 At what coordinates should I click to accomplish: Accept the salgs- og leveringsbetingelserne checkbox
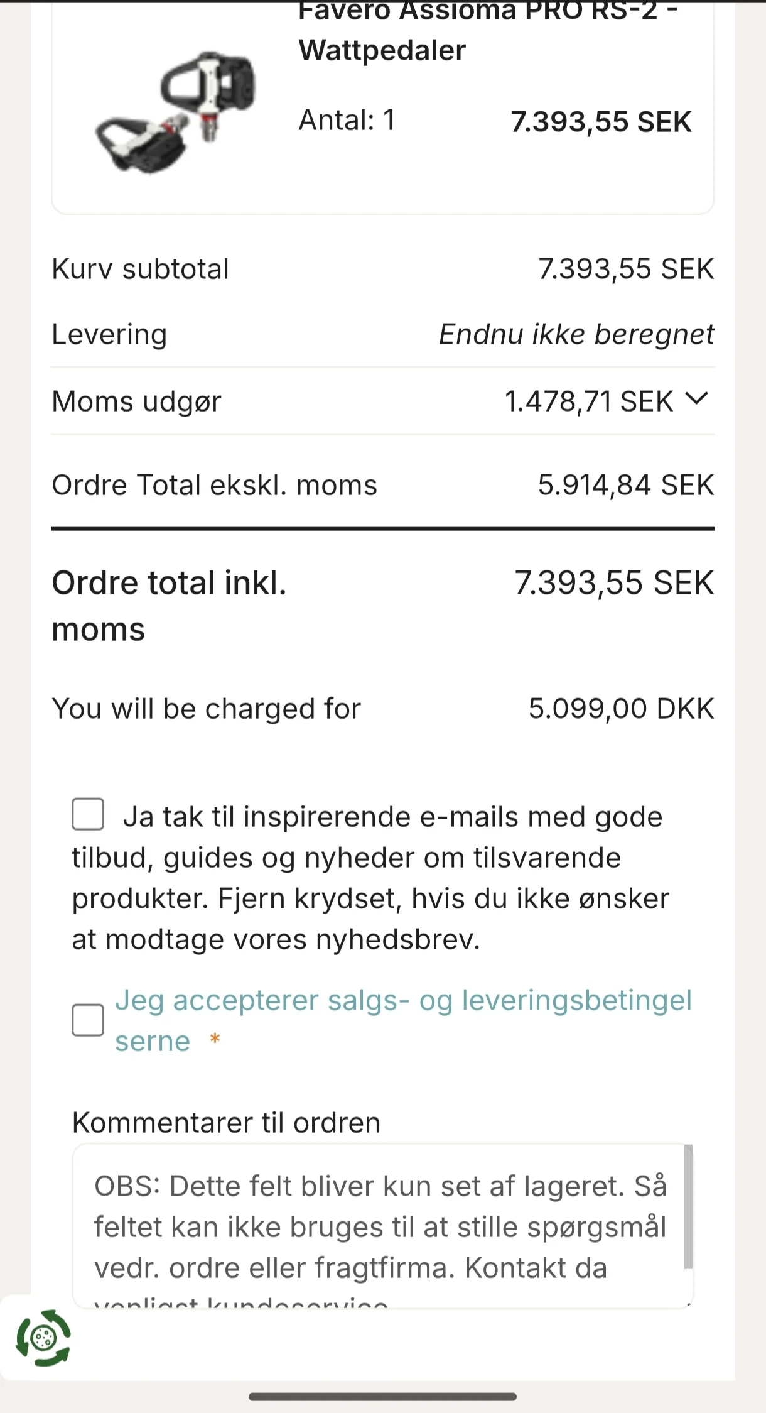pos(88,1020)
